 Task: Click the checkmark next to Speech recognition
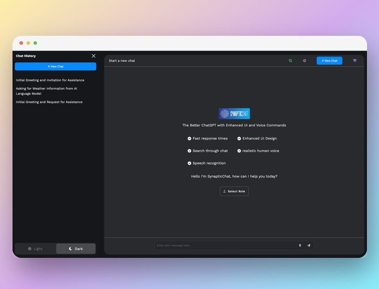point(189,163)
